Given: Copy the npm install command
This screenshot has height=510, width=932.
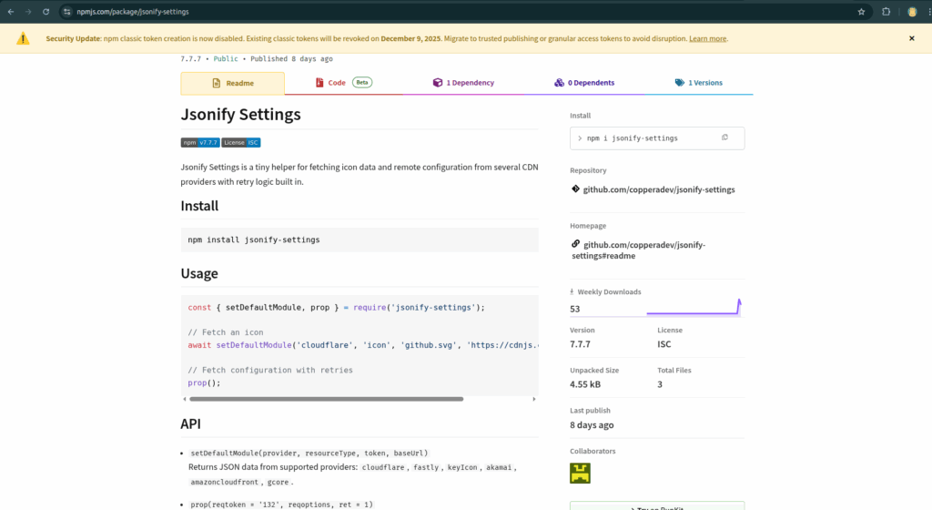Looking at the screenshot, I should pos(724,138).
